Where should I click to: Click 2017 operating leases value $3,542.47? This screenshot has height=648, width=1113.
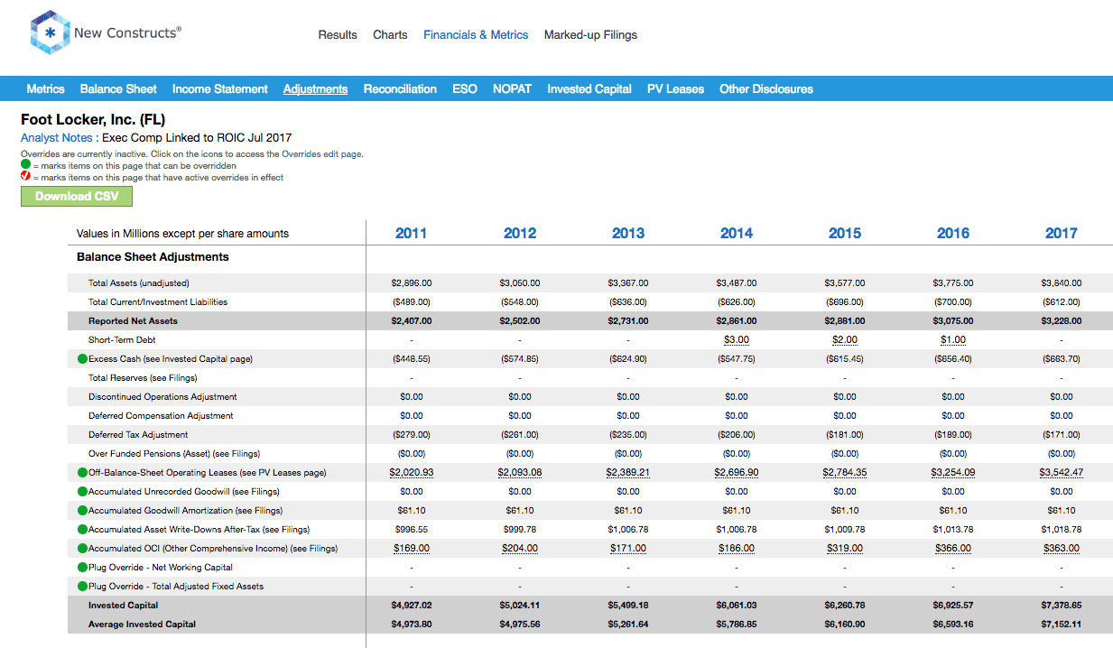coord(1062,473)
